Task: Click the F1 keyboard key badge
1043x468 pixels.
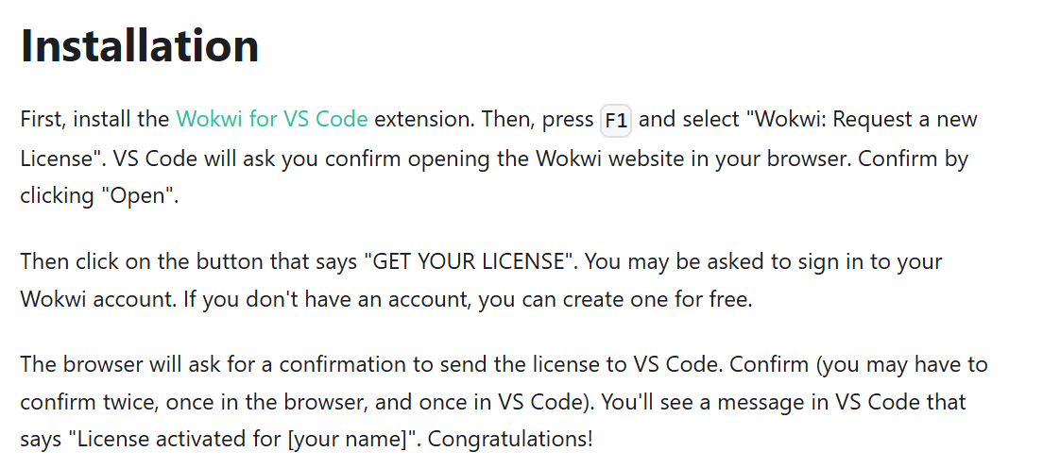Action: click(616, 121)
